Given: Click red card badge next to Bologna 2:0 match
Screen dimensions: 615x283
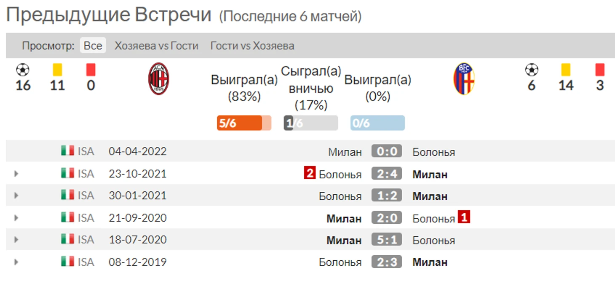Looking at the screenshot, I should [x=464, y=217].
